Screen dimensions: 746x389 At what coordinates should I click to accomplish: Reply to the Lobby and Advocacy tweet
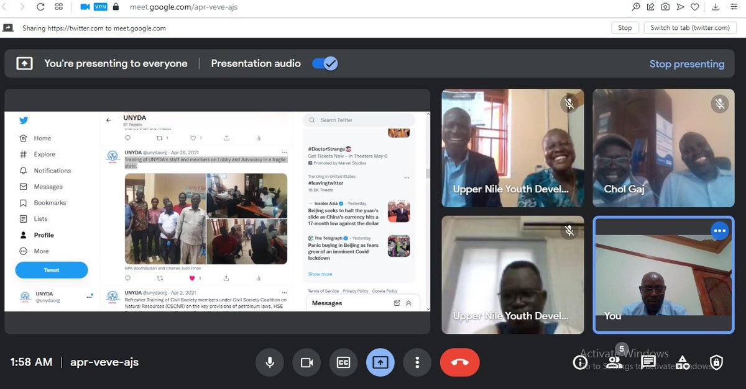pyautogui.click(x=128, y=277)
